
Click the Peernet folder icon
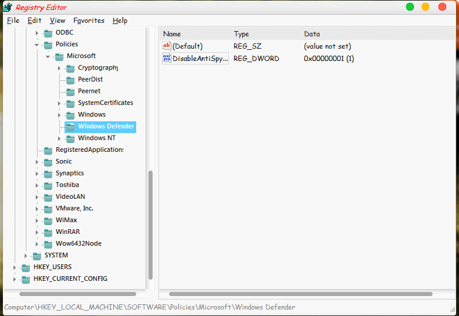[x=70, y=92]
